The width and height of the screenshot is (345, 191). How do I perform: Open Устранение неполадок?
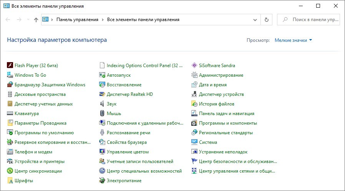coord(223,152)
